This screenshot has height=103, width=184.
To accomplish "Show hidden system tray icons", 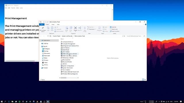I will point(159,102).
